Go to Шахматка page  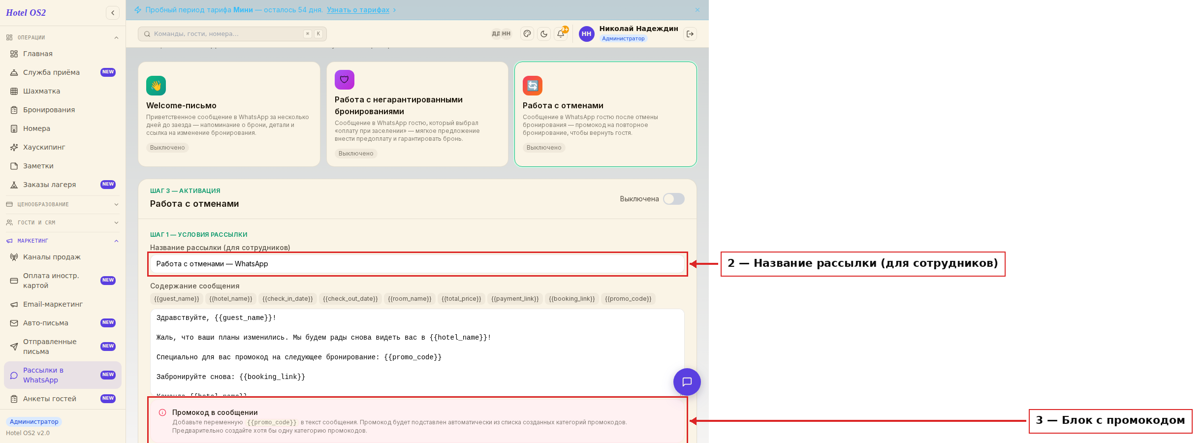[x=63, y=91]
